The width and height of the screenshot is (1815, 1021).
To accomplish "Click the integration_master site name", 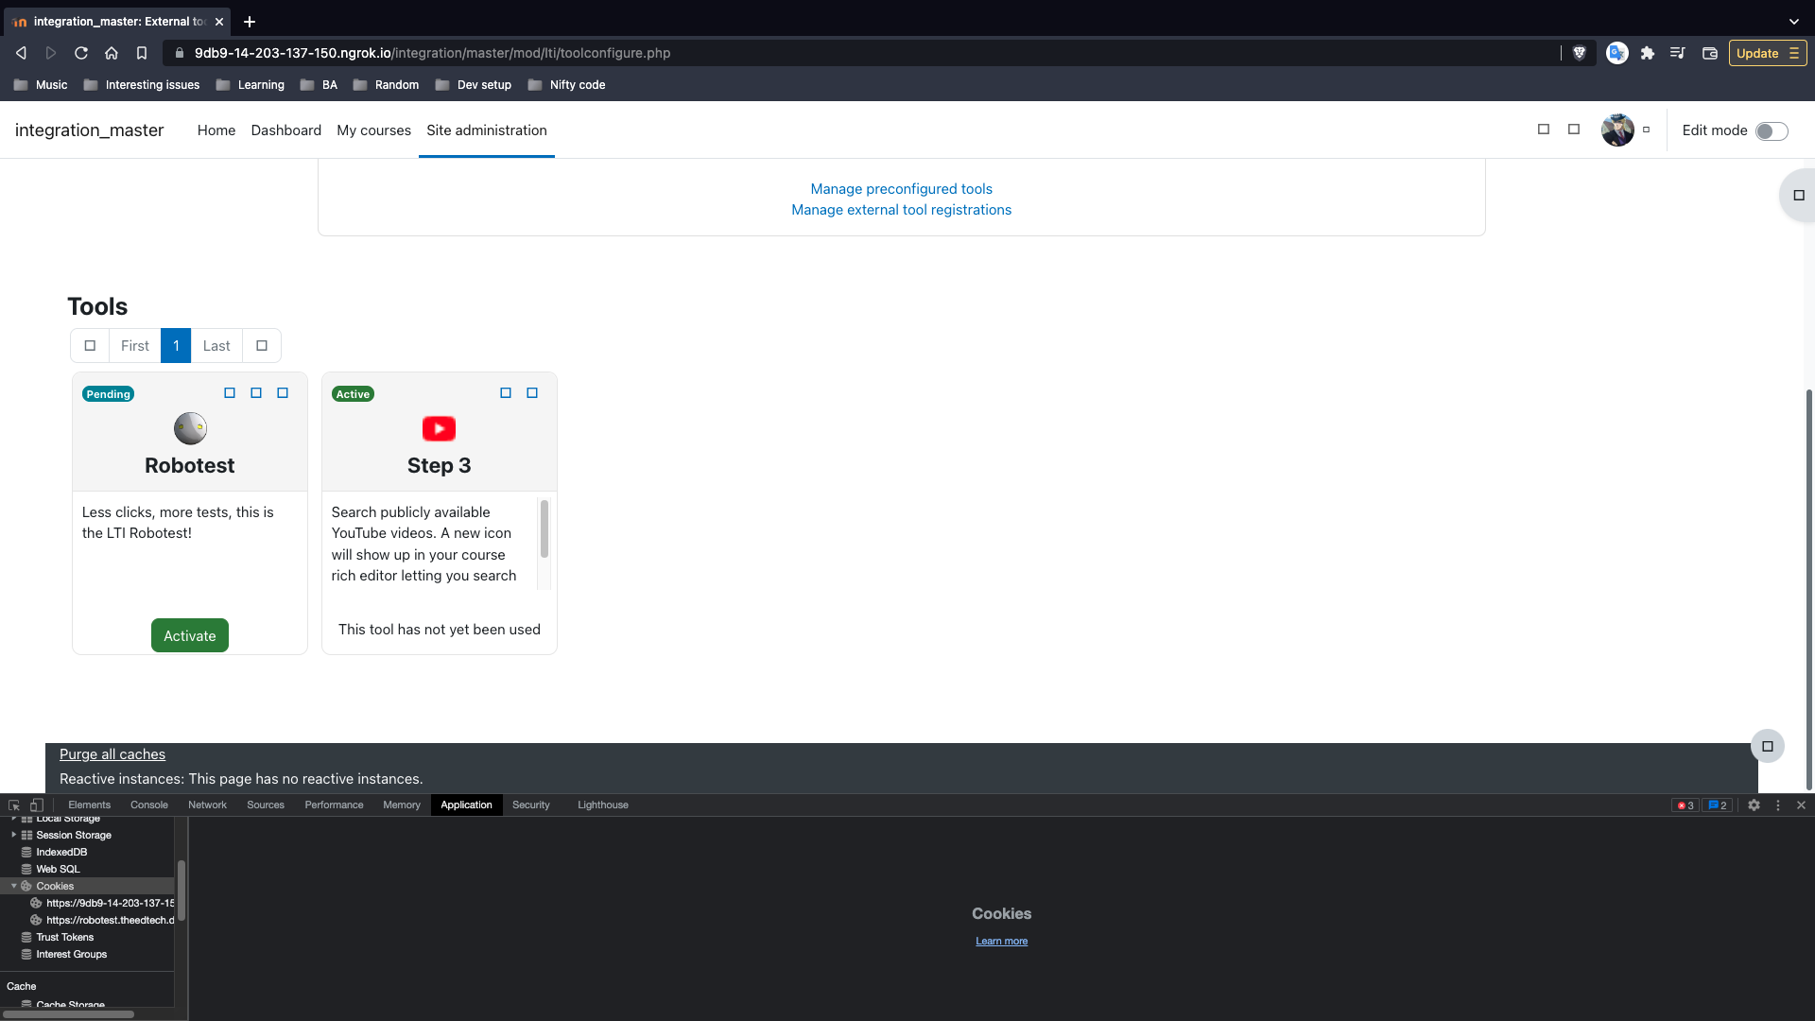I will 90,130.
